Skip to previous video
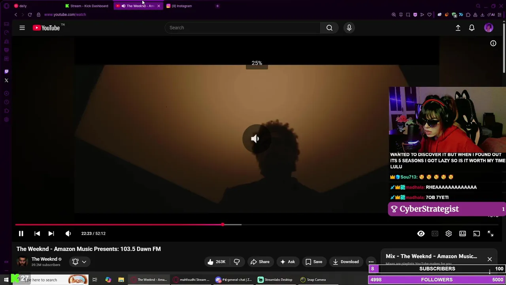Viewport: 506px width, 285px height. [37, 234]
